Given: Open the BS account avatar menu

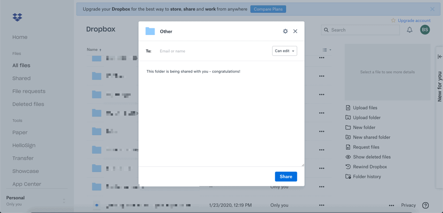Looking at the screenshot, I should coord(425,30).
